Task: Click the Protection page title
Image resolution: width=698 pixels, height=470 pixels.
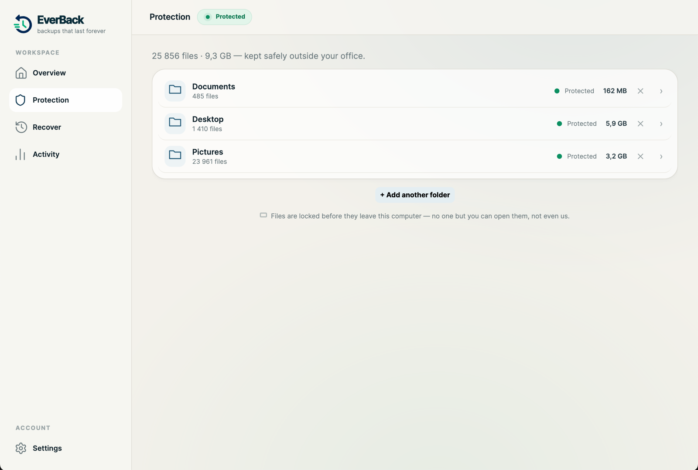Action: point(170,17)
